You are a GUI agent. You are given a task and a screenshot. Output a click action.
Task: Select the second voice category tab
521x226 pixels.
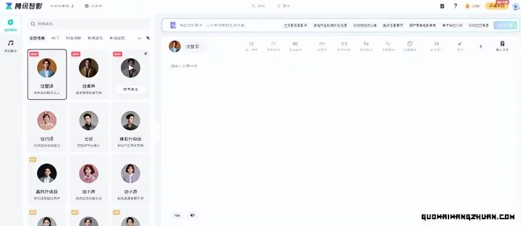55,38
